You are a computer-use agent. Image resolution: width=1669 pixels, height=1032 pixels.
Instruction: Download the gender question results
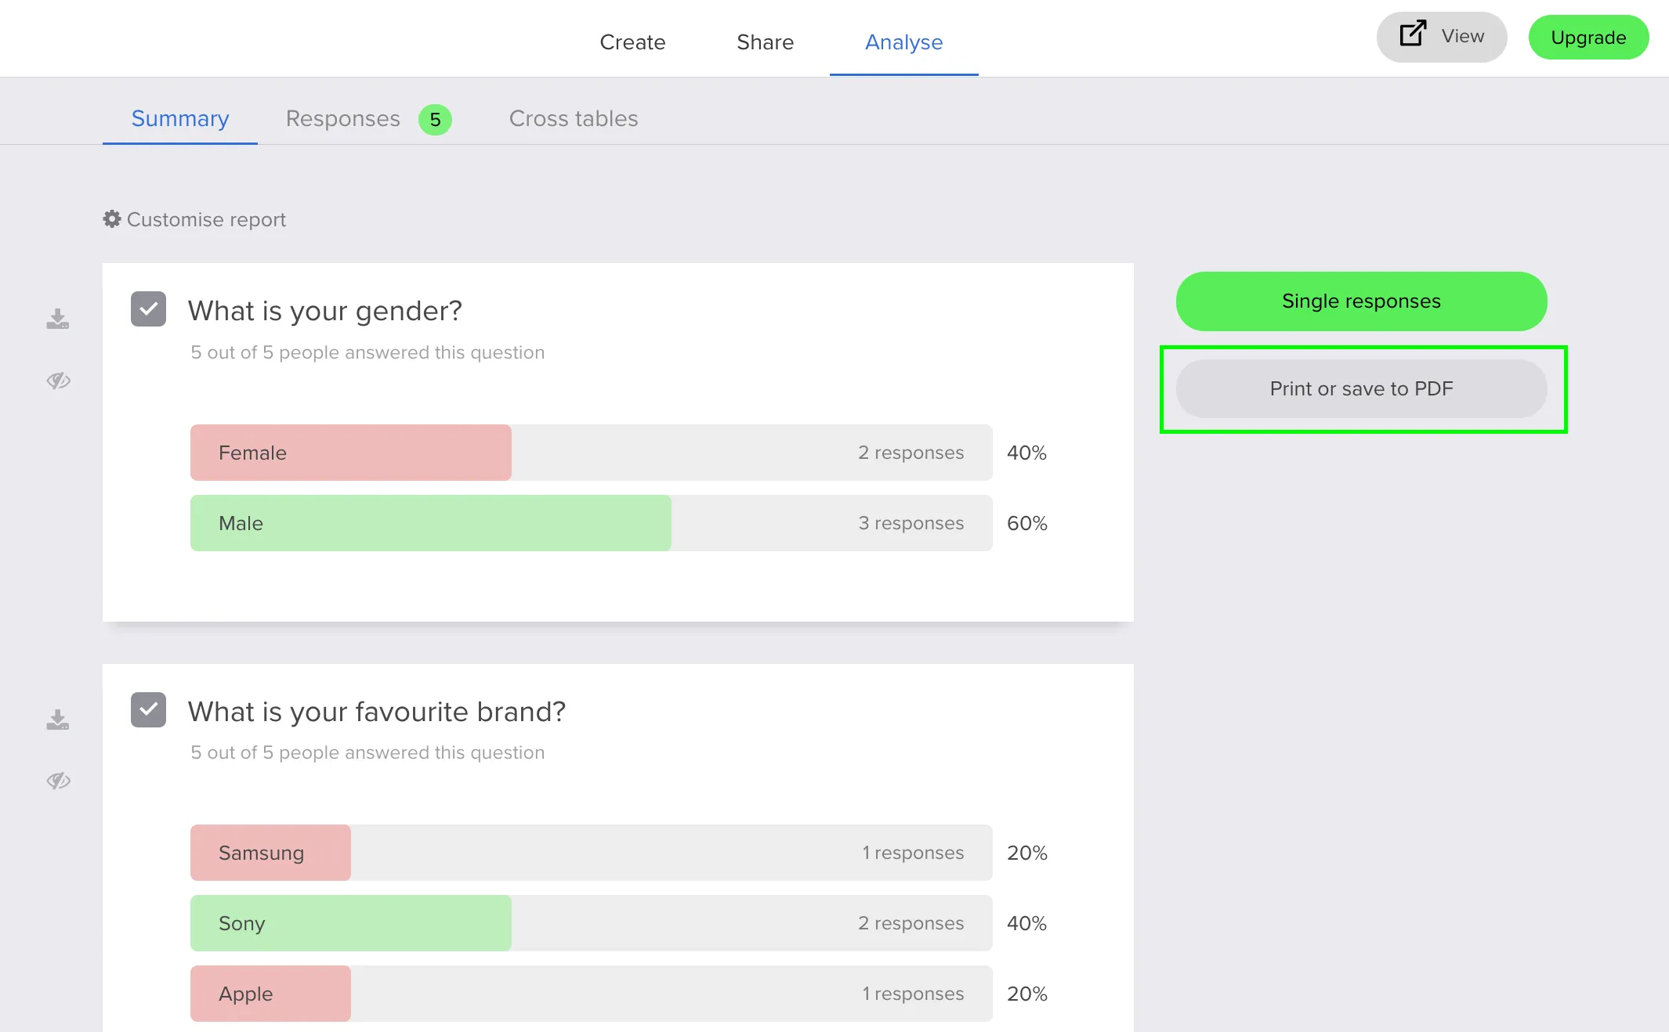click(x=57, y=319)
